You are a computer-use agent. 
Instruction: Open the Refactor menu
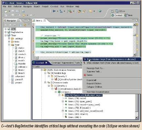17,7
